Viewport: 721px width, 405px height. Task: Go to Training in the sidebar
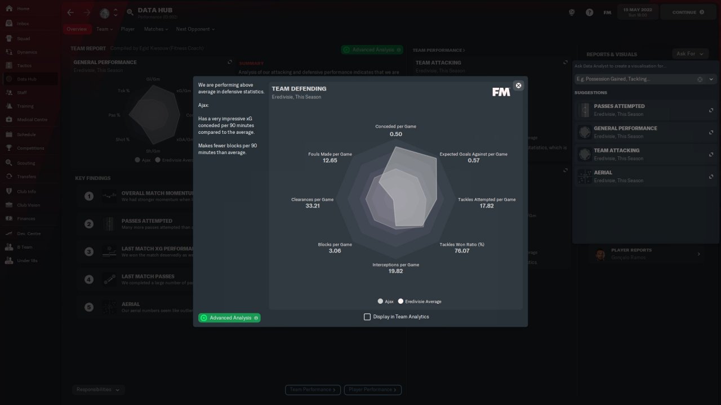29,106
